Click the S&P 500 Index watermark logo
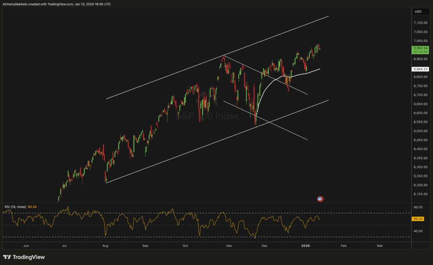The width and height of the screenshot is (433, 265). coord(207,116)
